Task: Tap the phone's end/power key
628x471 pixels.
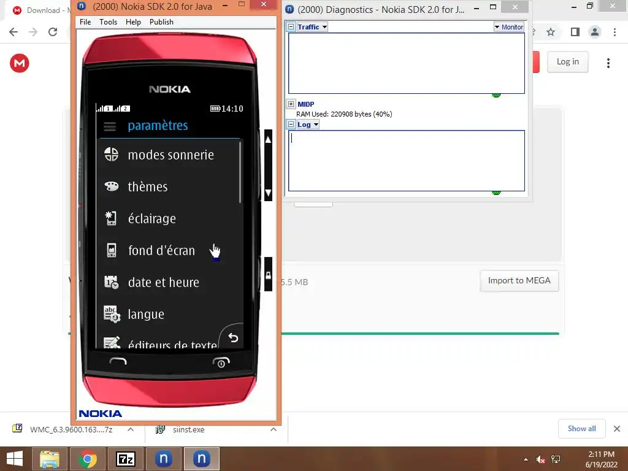Action: click(221, 362)
